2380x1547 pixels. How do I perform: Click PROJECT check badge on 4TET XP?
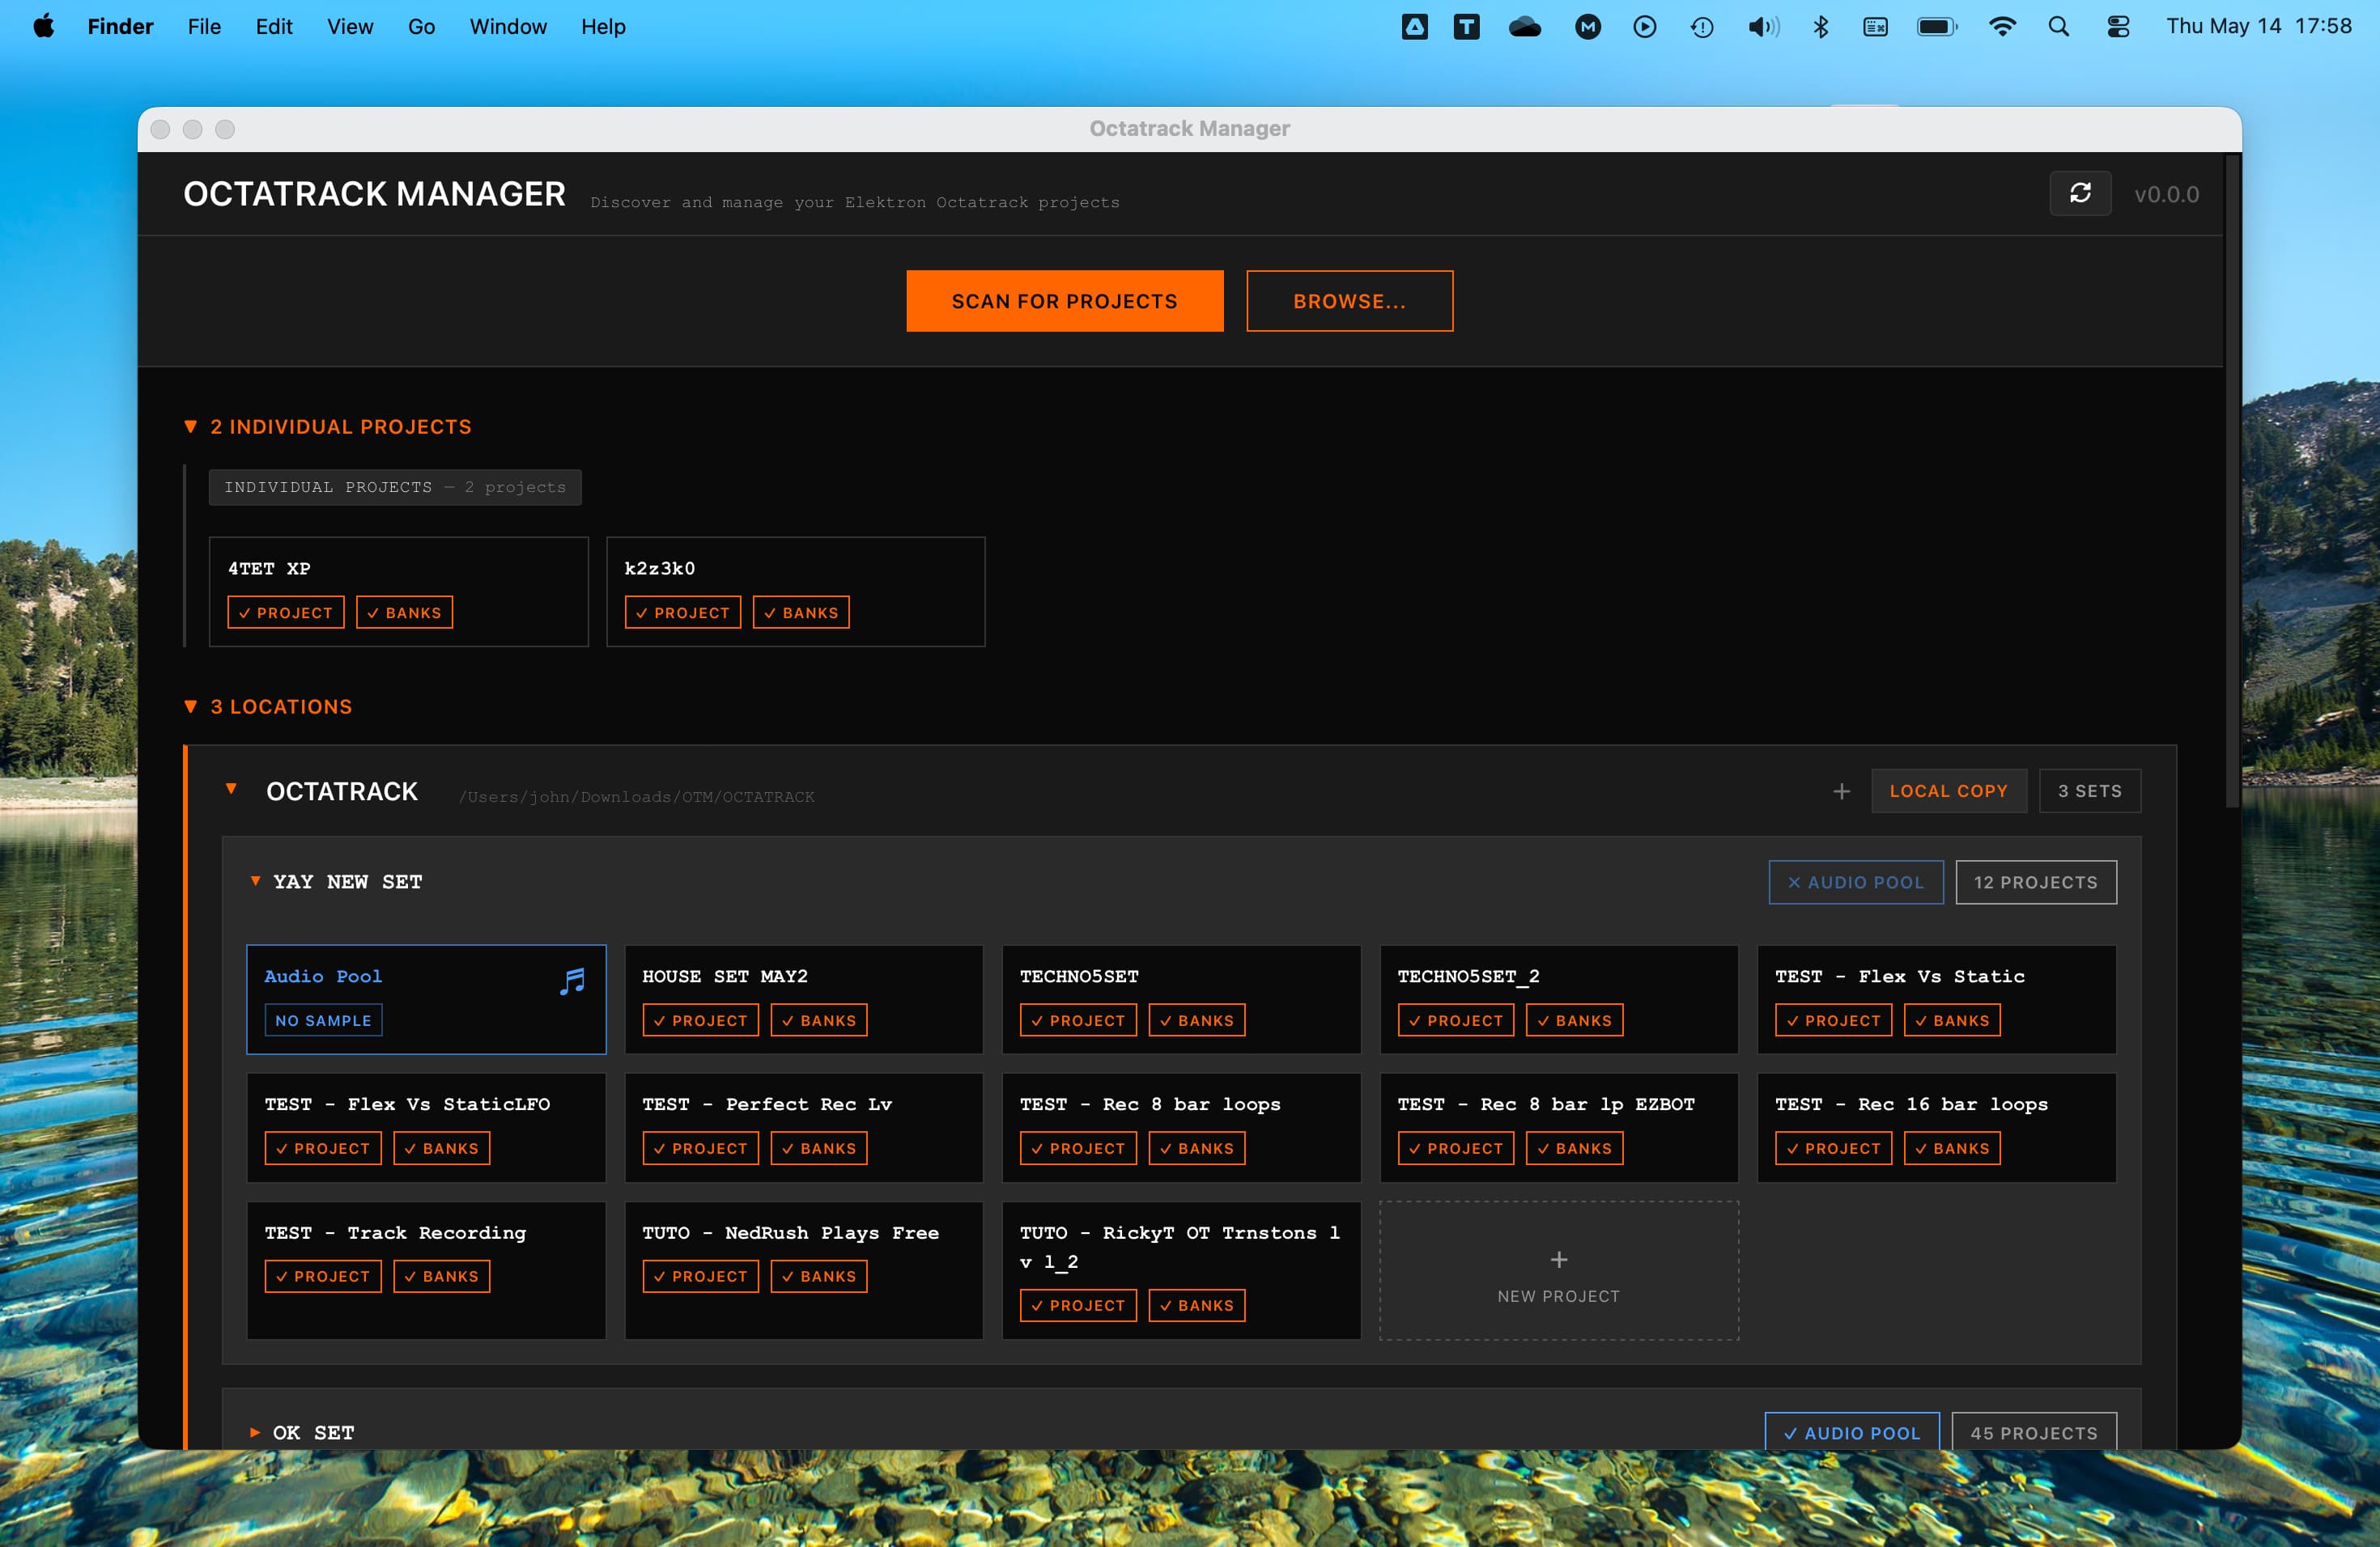pos(285,612)
